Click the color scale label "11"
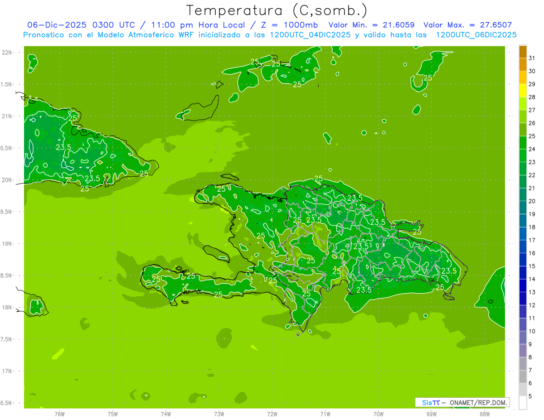 click(532, 319)
